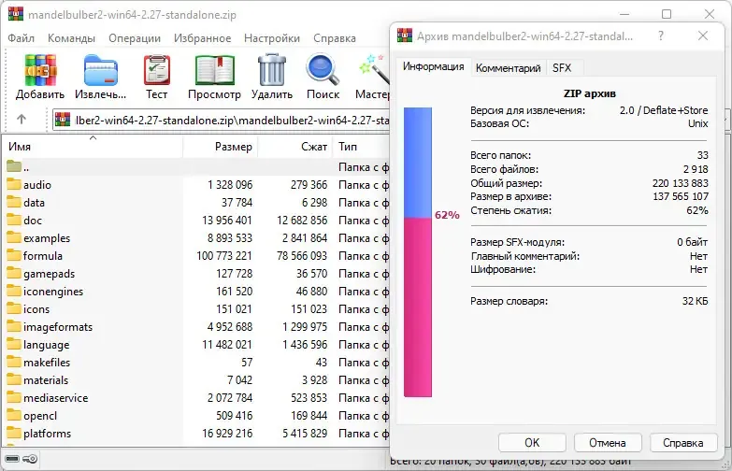Select the gamepads folder icon
The image size is (732, 471).
point(14,273)
